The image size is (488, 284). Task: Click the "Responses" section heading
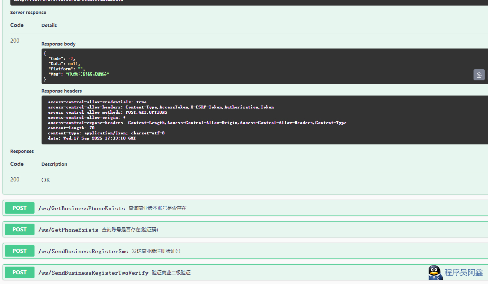(x=22, y=151)
